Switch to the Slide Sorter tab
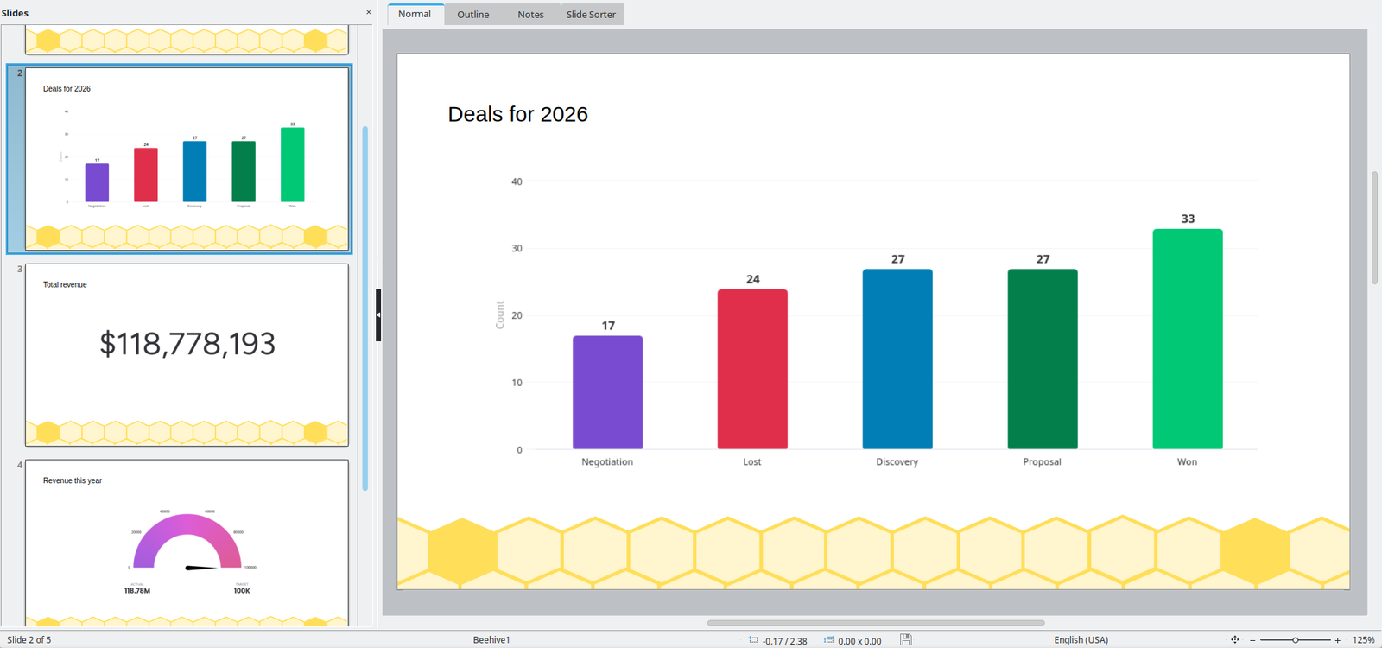The height and width of the screenshot is (648, 1382). tap(591, 15)
